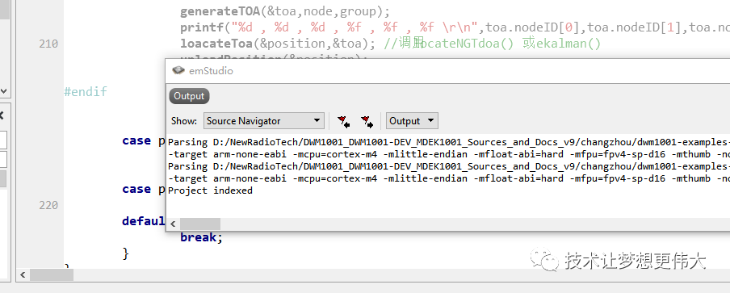Click the second 'Parsing D:/NewRadioTech' output line

click(x=449, y=166)
